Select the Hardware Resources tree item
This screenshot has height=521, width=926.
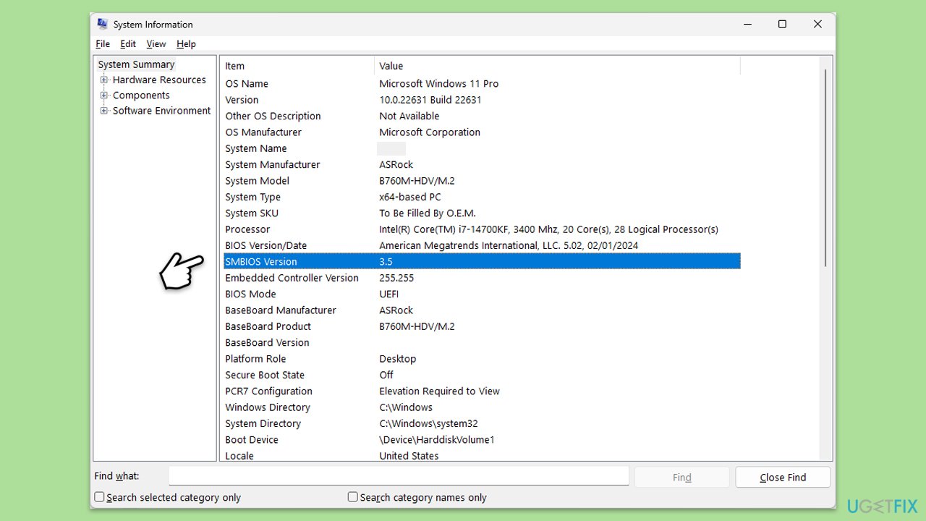159,80
